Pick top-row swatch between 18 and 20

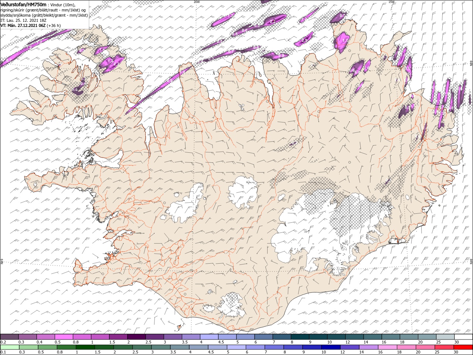(409, 337)
